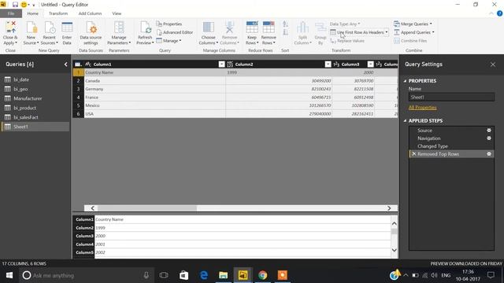Click the preview pane scroll down arrow

pyautogui.click(x=395, y=250)
